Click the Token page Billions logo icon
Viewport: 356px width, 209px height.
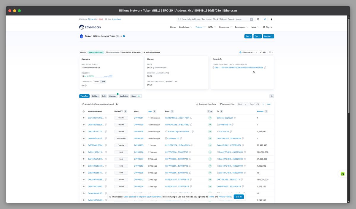(x=82, y=36)
